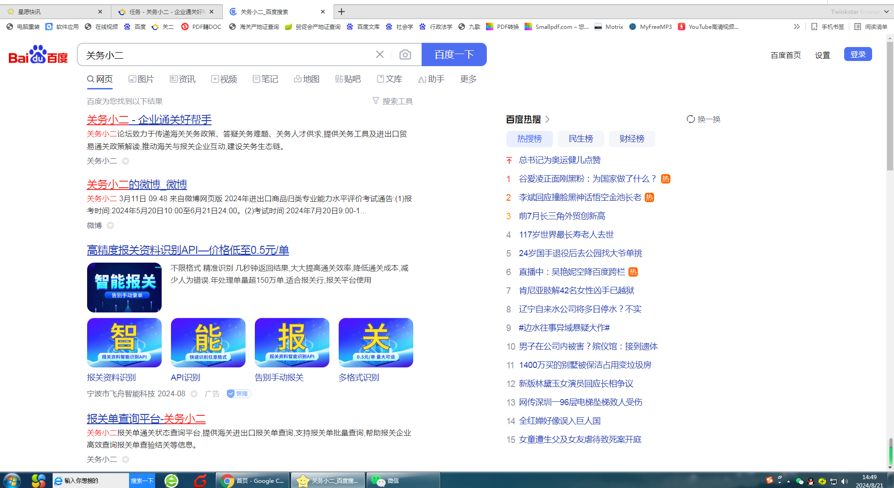
Task: Open a new browser tab with plus
Action: (x=341, y=12)
